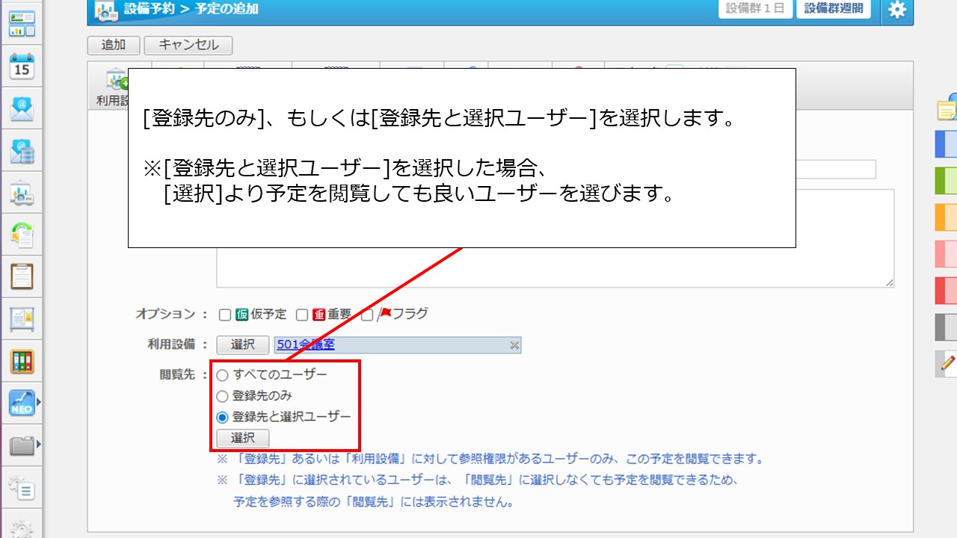The height and width of the screenshot is (538, 957).
Task: Open the mail with database icon
Action: point(22,151)
